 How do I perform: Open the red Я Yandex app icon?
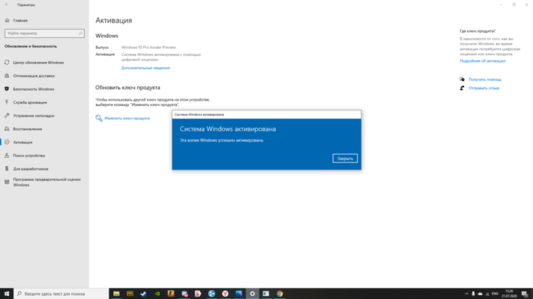pos(198,294)
